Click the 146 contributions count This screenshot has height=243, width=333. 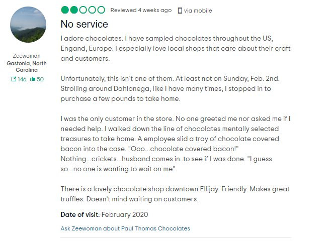tap(22, 79)
